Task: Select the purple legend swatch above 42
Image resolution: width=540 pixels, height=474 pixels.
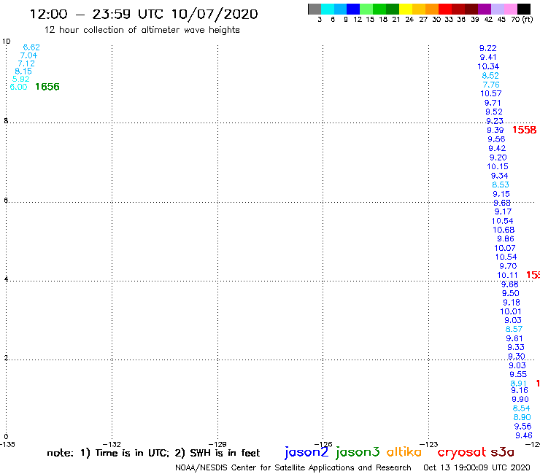Action: click(485, 9)
